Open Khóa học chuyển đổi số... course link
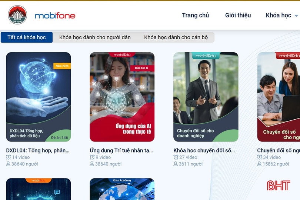 pyautogui.click(x=204, y=150)
